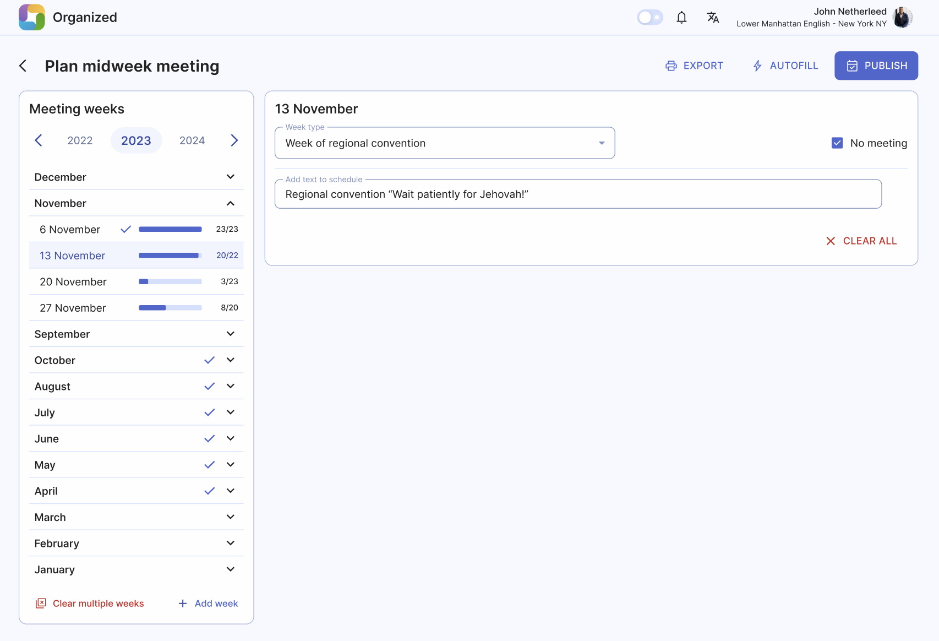Uncheck the No meeting checkbox
The image size is (939, 641).
[837, 143]
